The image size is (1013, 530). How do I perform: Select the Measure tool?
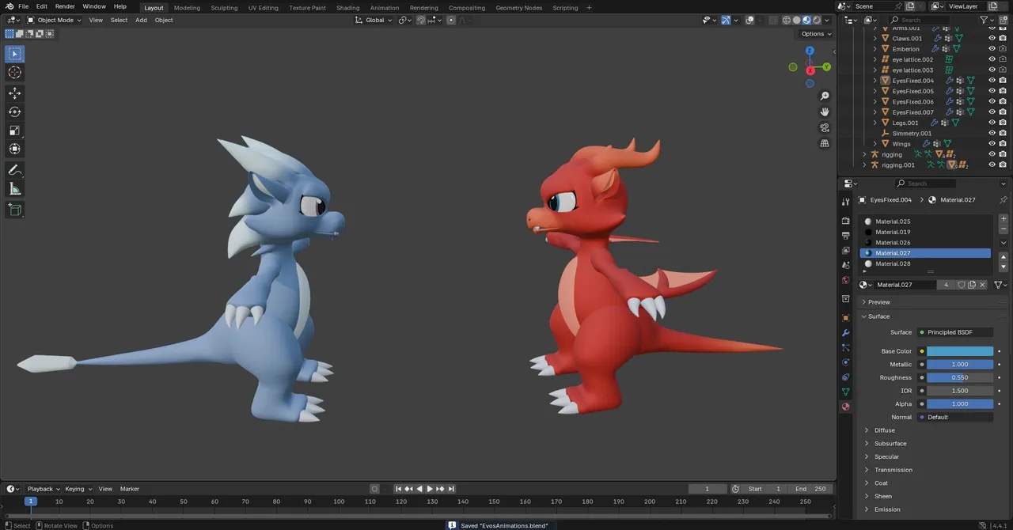(14, 189)
